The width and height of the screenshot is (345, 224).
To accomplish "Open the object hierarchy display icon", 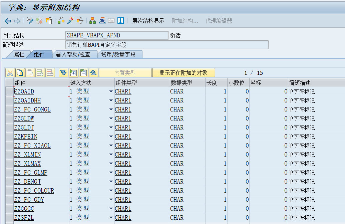I will pyautogui.click(x=93, y=21).
